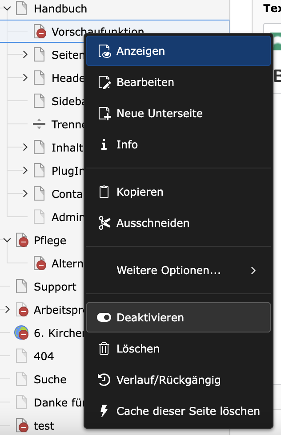Open the Weitere Optionen submenu arrow

[x=253, y=271]
